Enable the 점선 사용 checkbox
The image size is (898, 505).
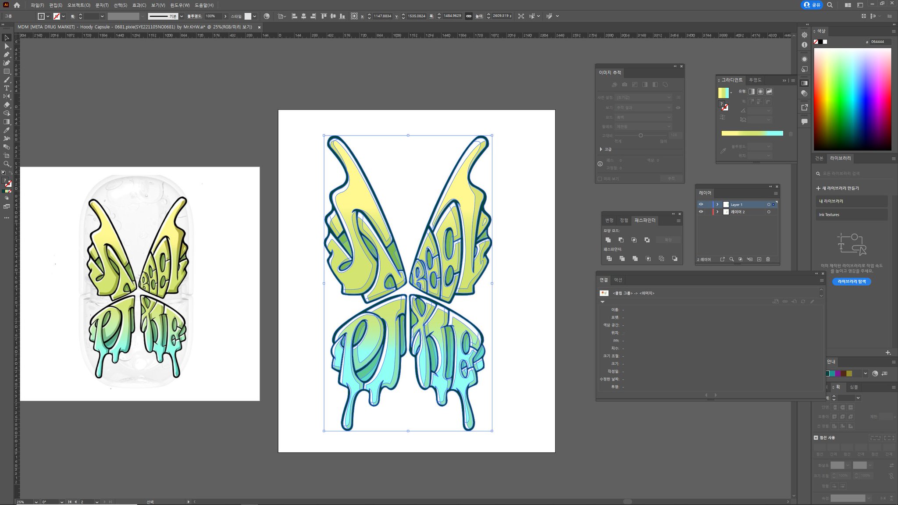point(816,437)
